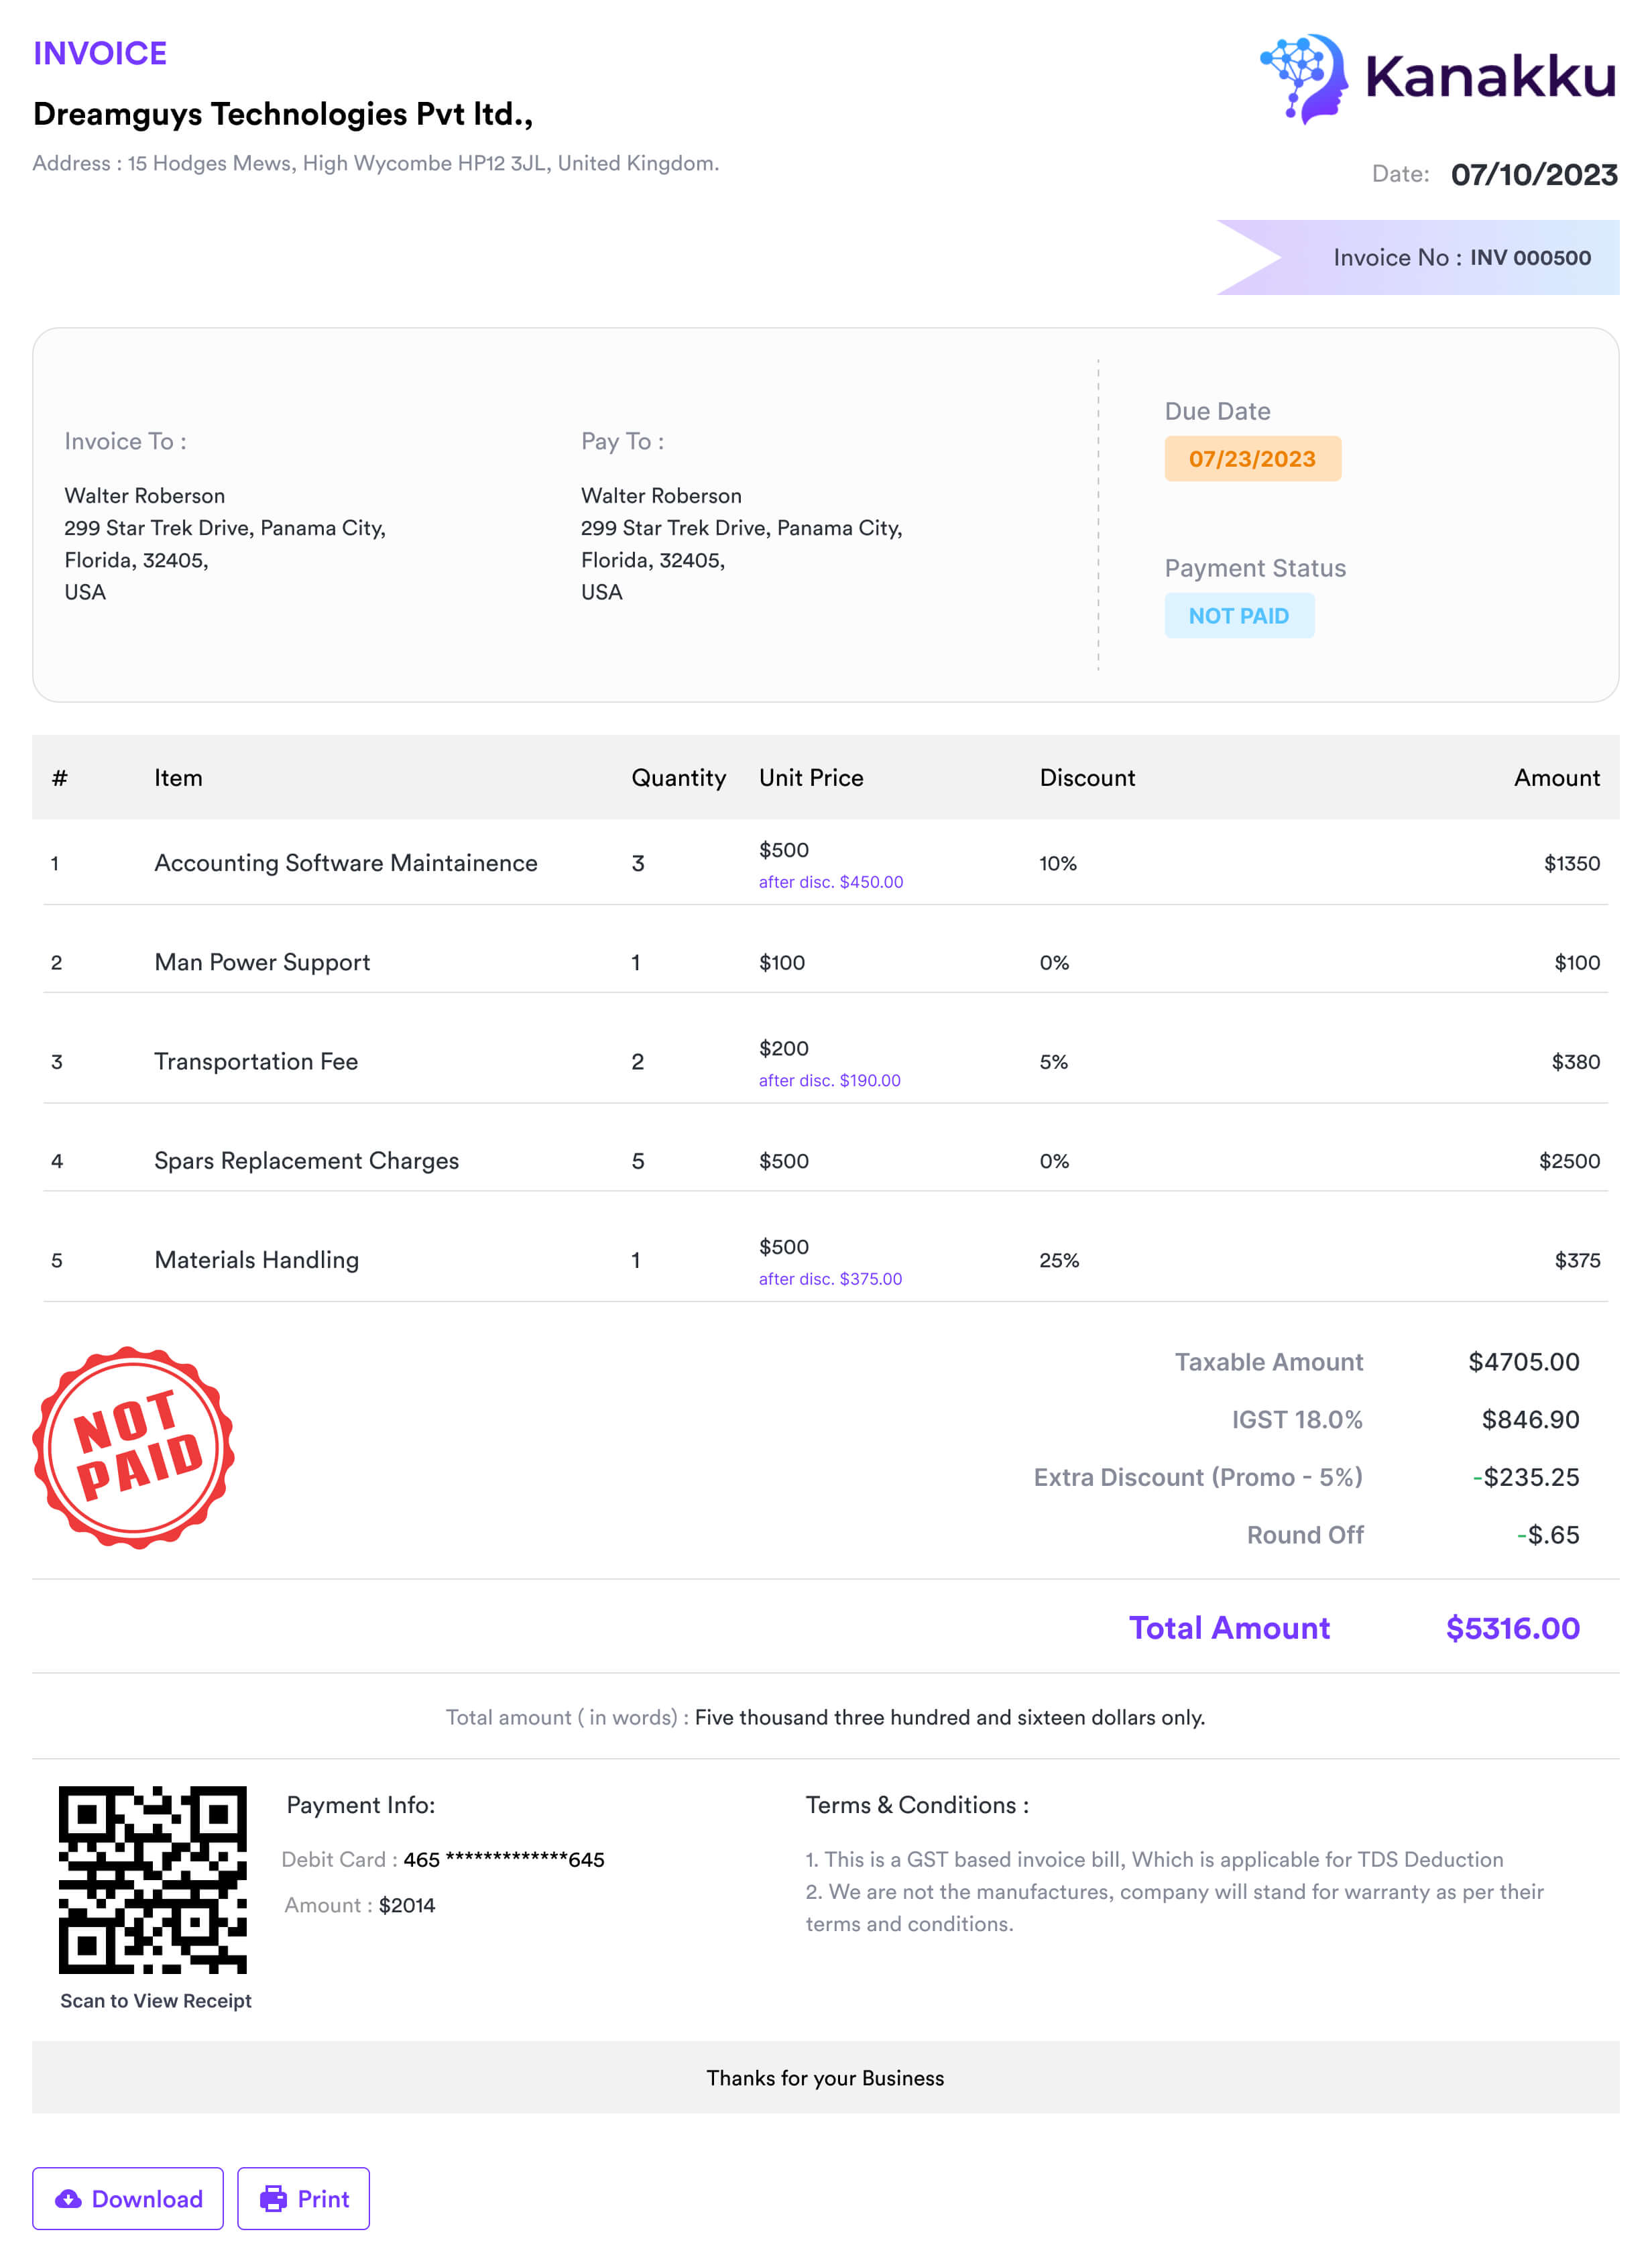Click the Total Amount $5316.00 value
The image size is (1652, 2263).
pos(1511,1628)
